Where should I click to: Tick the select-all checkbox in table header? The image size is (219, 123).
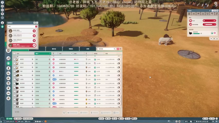pos(14,54)
